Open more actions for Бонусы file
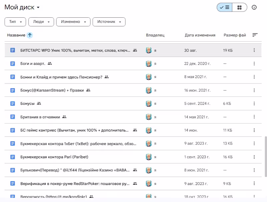Image resolution: width=267 pixels, height=202 pixels. click(254, 104)
